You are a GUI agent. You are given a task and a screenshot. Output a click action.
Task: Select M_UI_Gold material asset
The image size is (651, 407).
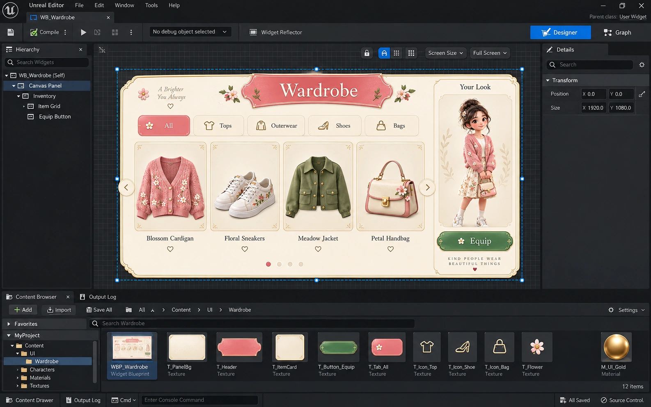(x=616, y=355)
